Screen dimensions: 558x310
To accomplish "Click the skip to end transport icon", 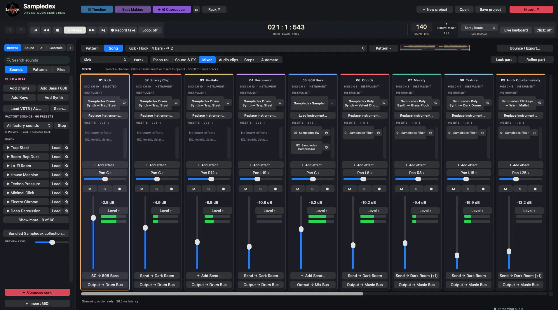I will (x=103, y=30).
